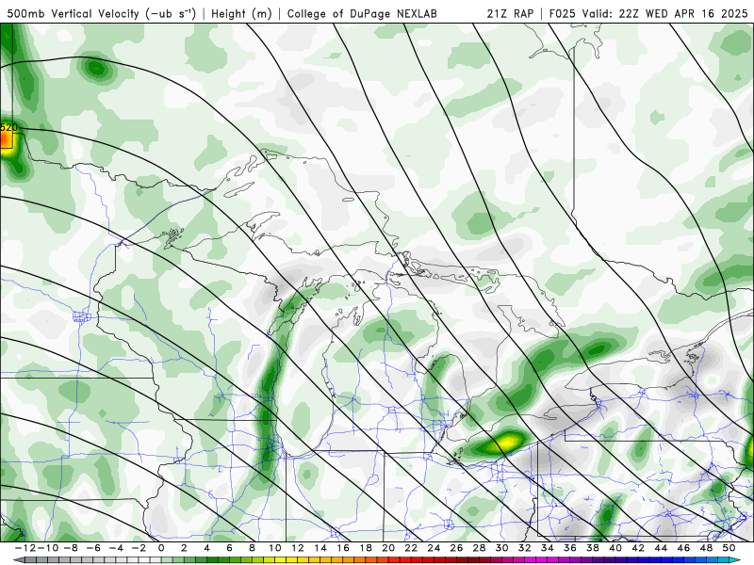This screenshot has height=565, width=754.
Task: Click the color bar label "10"
Action: point(274,548)
